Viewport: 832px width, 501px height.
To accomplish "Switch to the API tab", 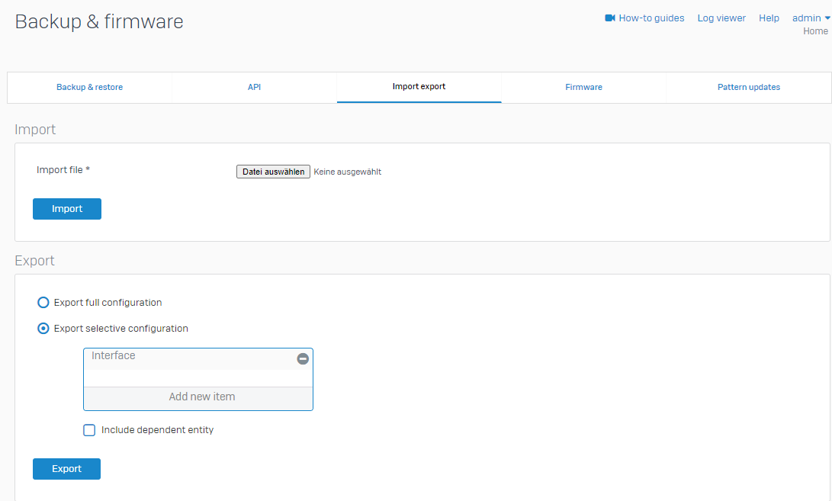I will pyautogui.click(x=254, y=88).
